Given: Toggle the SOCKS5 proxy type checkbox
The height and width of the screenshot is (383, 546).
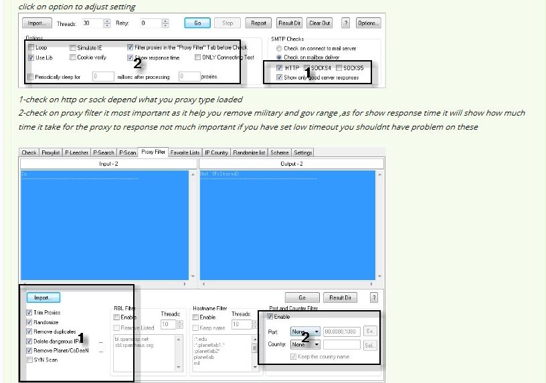Looking at the screenshot, I should [339, 68].
